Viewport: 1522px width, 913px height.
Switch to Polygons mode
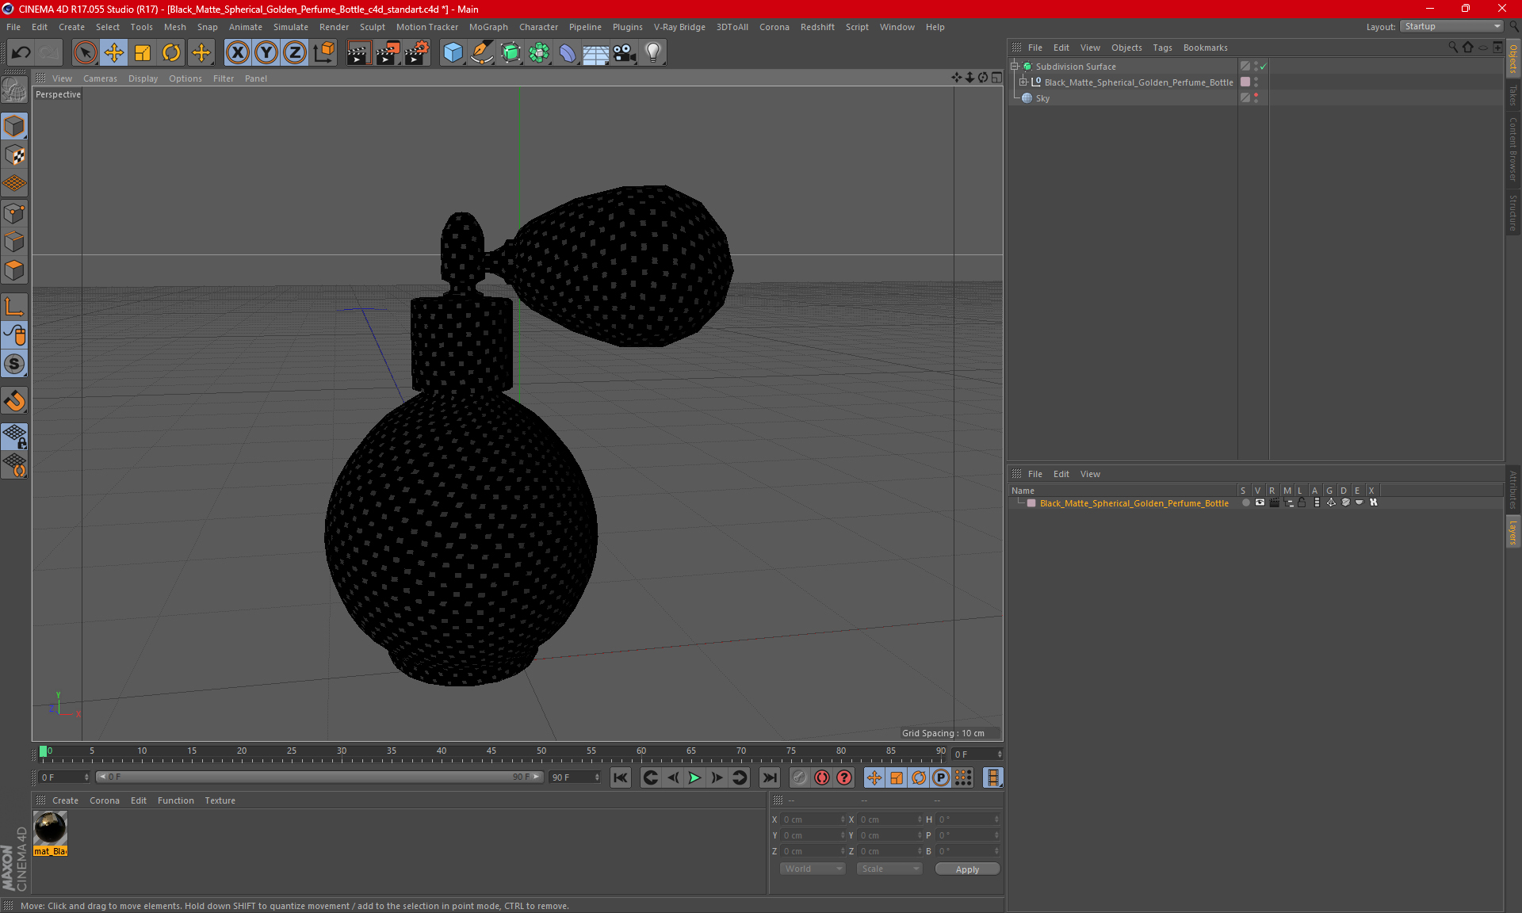pyautogui.click(x=14, y=270)
